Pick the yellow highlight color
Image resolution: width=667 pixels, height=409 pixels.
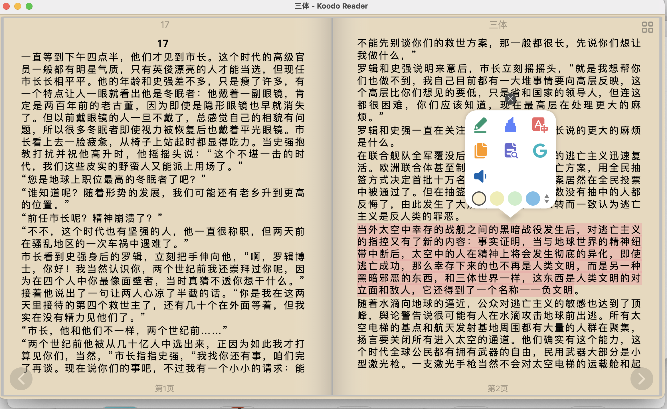(497, 199)
